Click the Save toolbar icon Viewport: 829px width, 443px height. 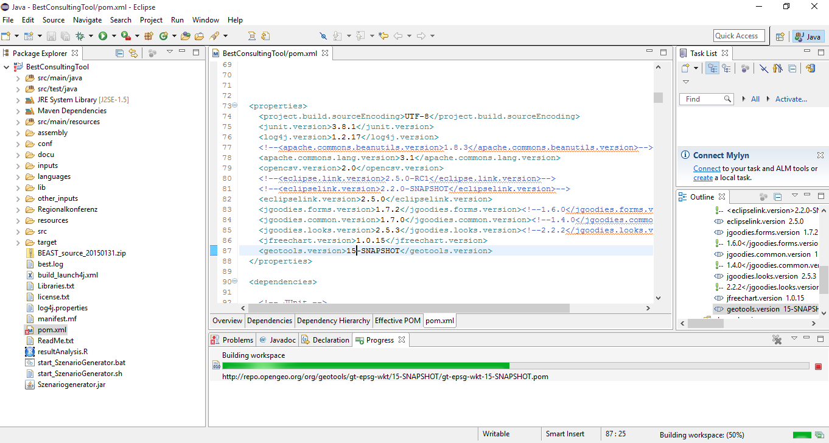[51, 36]
